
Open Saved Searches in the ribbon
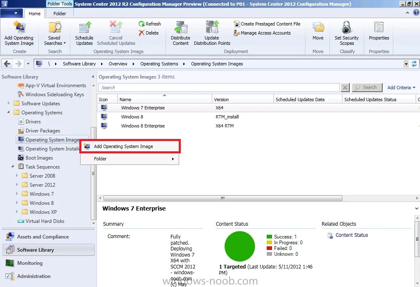55,33
